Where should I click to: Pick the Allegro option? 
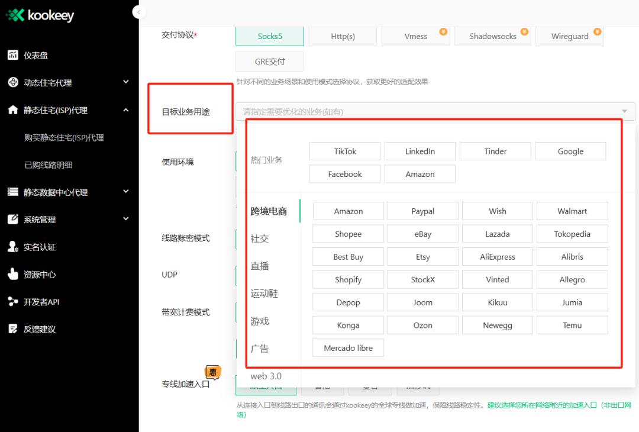[572, 279]
